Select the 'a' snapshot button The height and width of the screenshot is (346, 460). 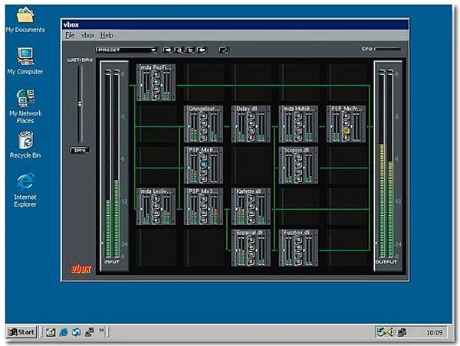(179, 50)
